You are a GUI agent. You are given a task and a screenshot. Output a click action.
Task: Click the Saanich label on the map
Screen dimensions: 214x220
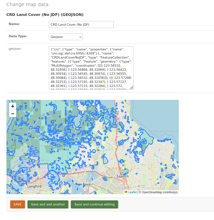pyautogui.click(x=122, y=177)
